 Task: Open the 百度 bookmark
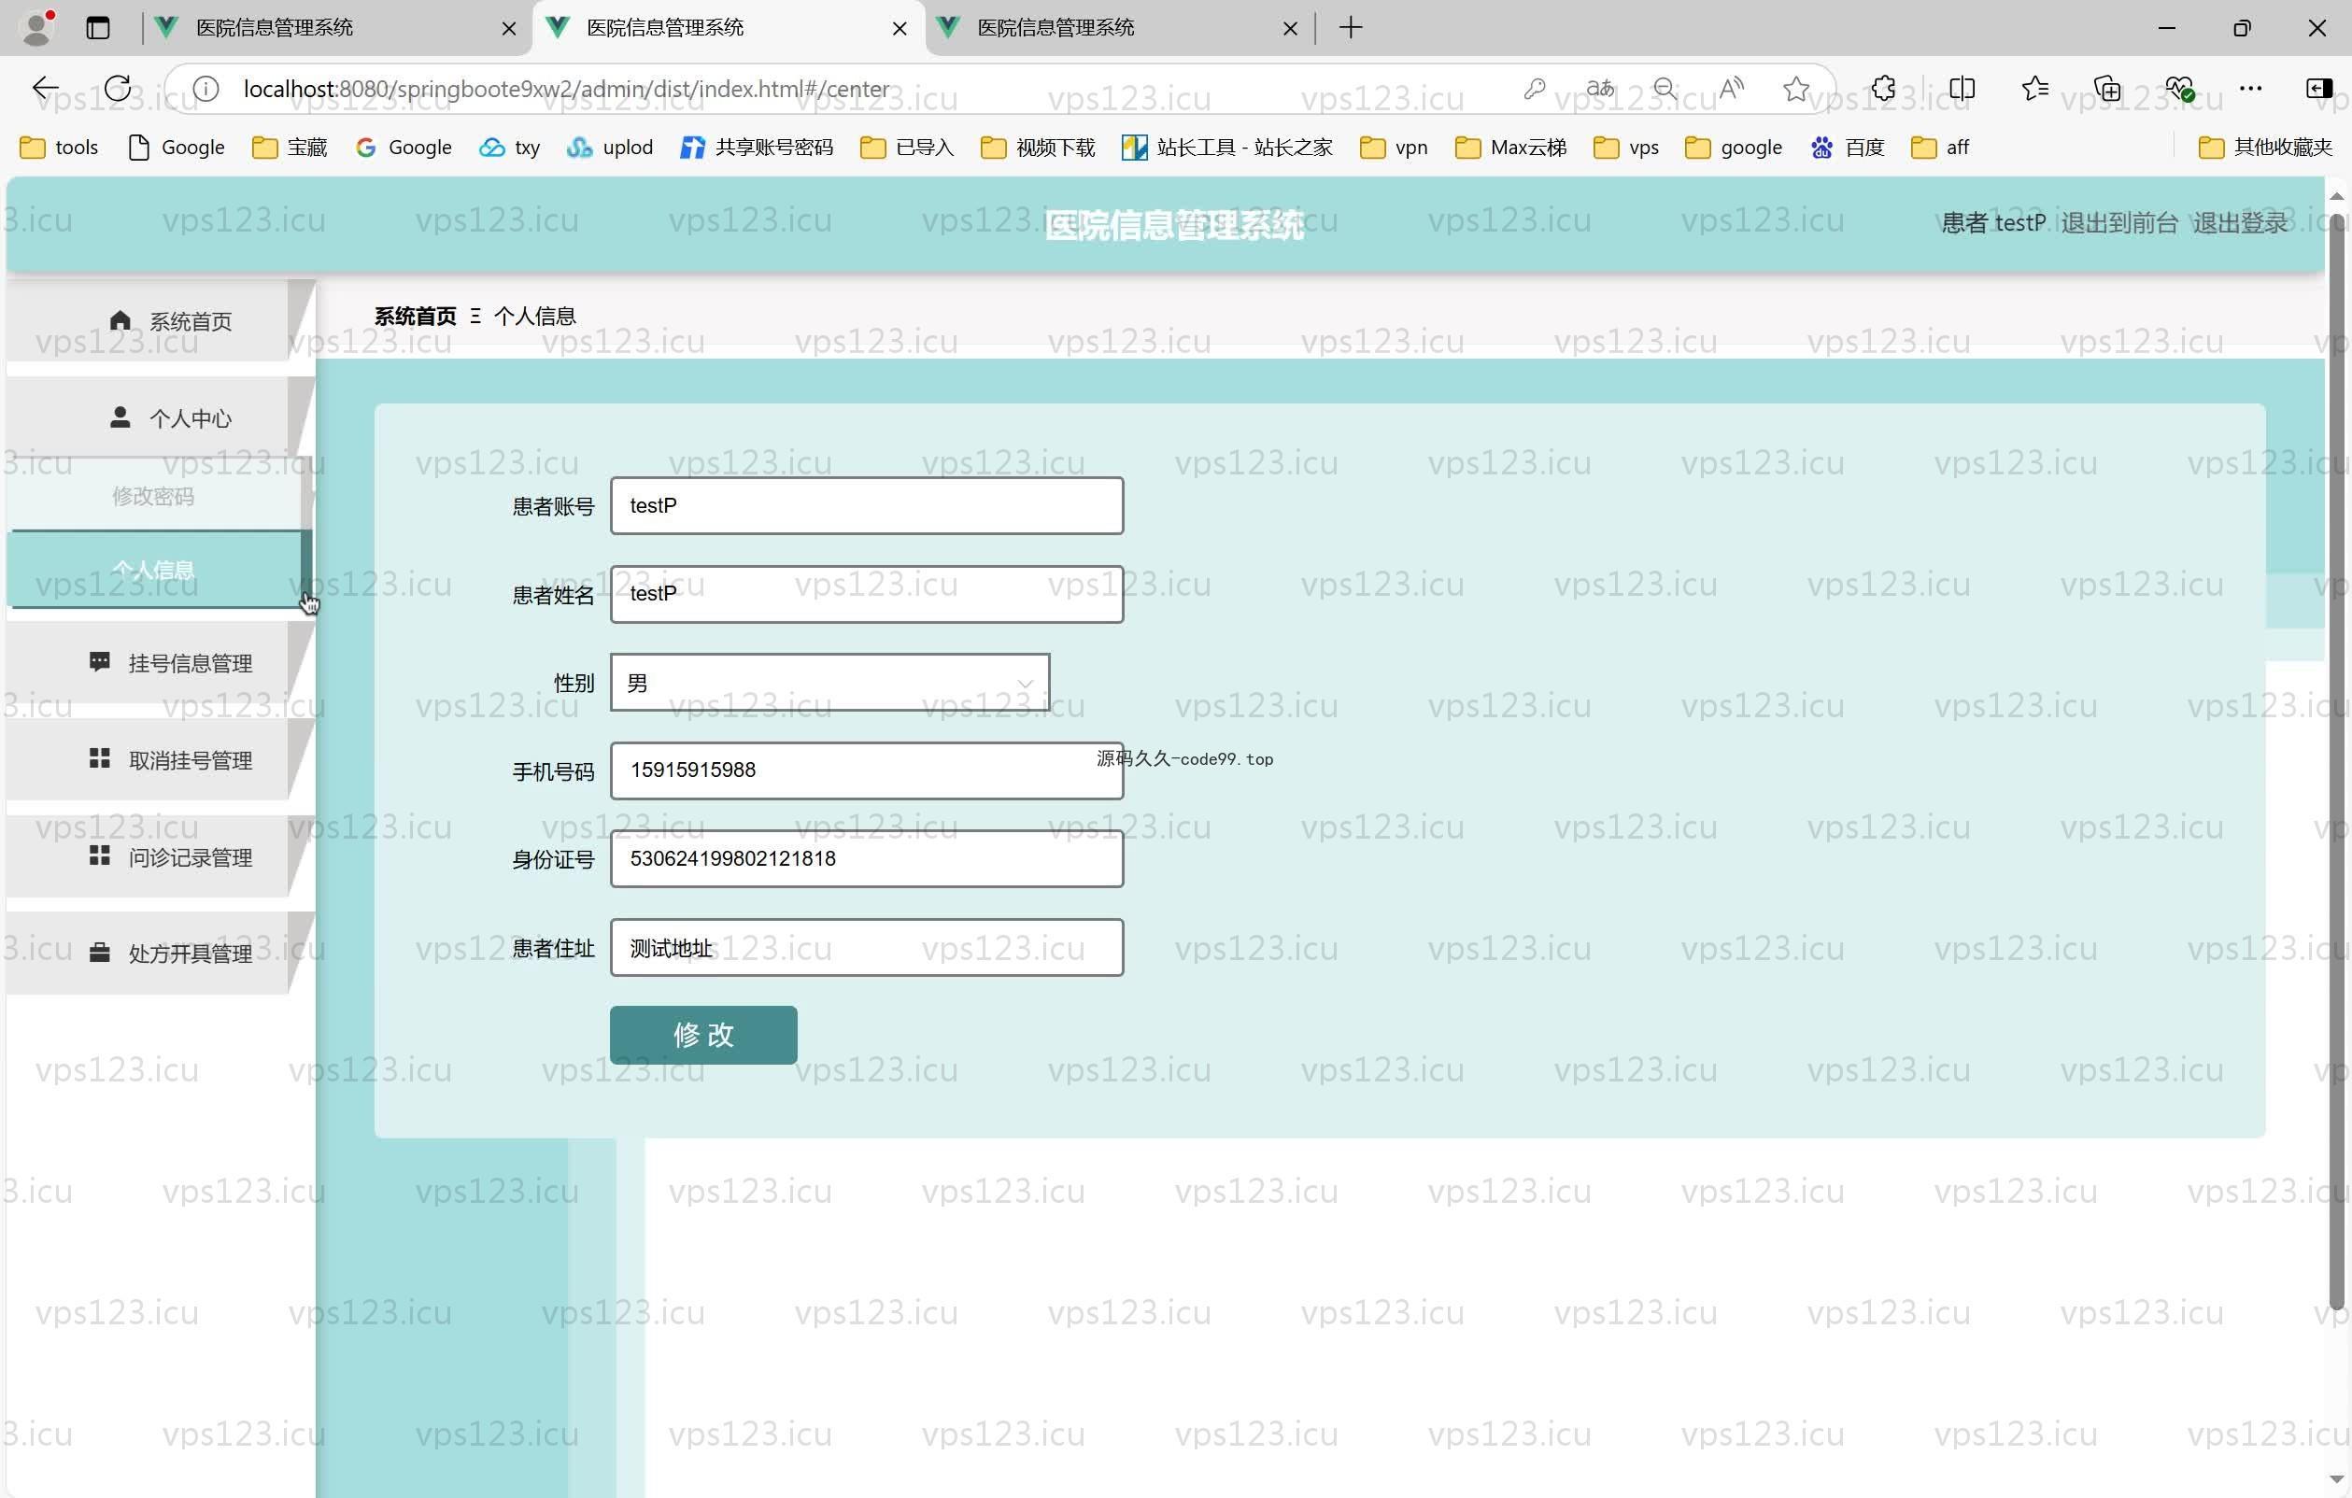coord(1847,148)
